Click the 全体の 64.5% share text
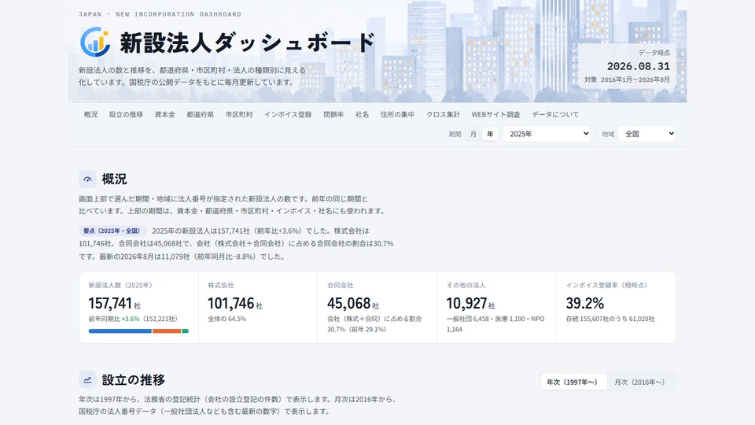The image size is (755, 425). (x=226, y=319)
